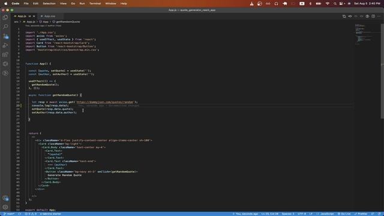The height and width of the screenshot is (216, 384).
Task: Open the Extensions view
Action: point(5,55)
